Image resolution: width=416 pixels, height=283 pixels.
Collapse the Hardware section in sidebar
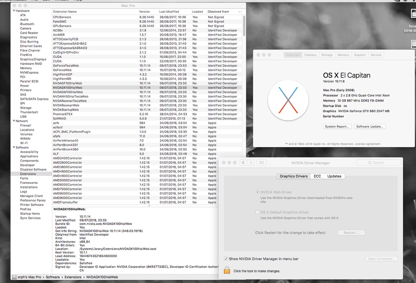(x=14, y=11)
